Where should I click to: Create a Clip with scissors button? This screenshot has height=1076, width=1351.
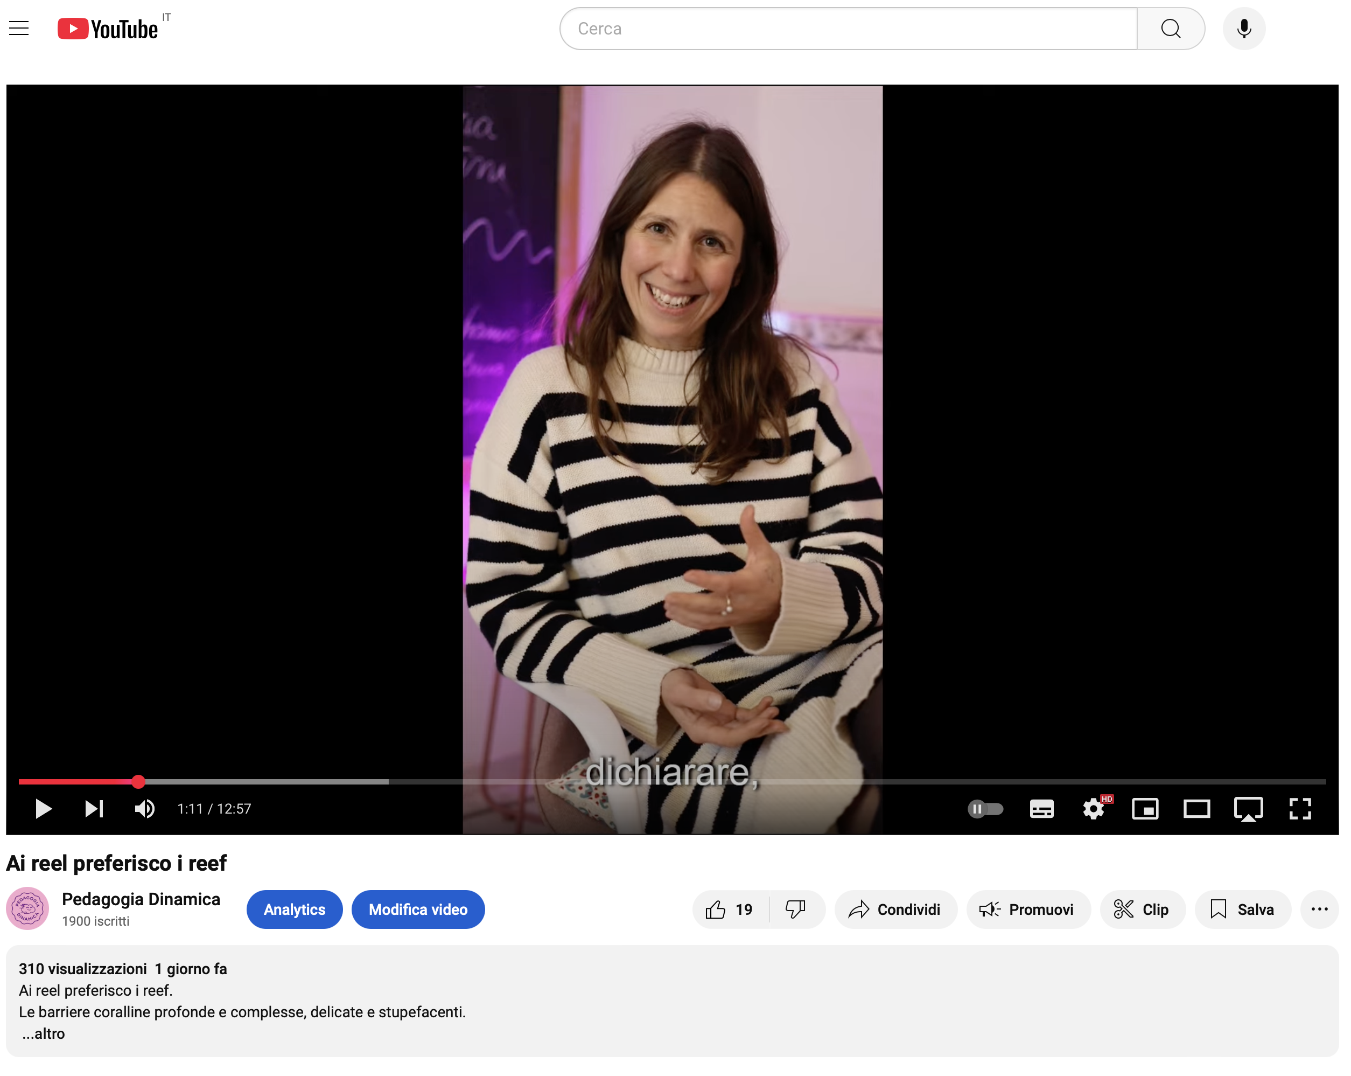coord(1143,909)
